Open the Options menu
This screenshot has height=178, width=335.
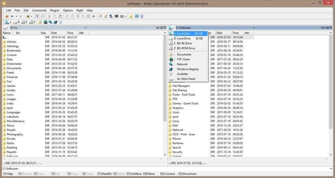pos(68,10)
